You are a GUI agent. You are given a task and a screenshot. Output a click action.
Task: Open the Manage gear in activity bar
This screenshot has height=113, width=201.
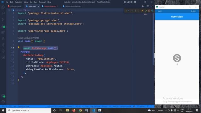click(3, 102)
